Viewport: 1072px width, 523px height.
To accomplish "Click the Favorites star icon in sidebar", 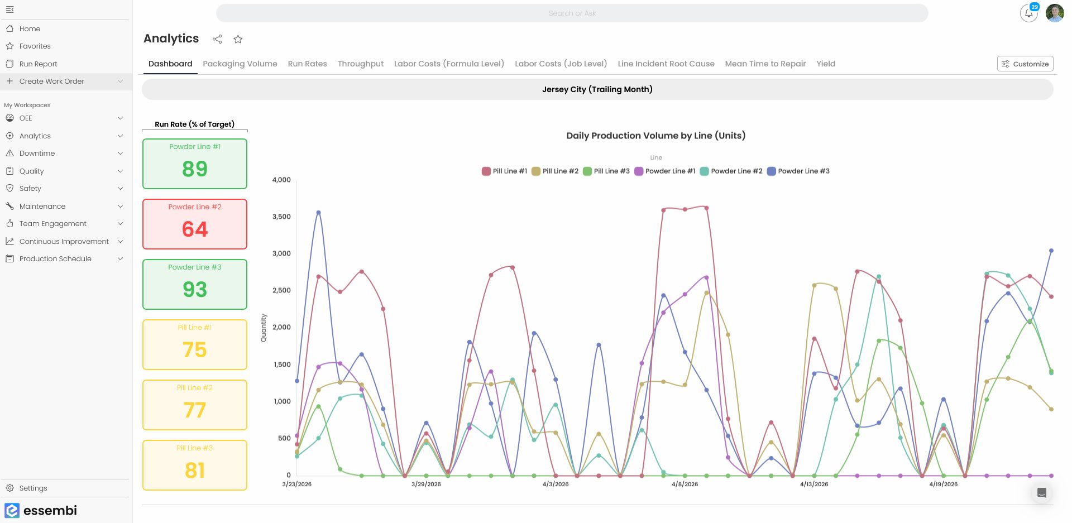I will (x=9, y=46).
